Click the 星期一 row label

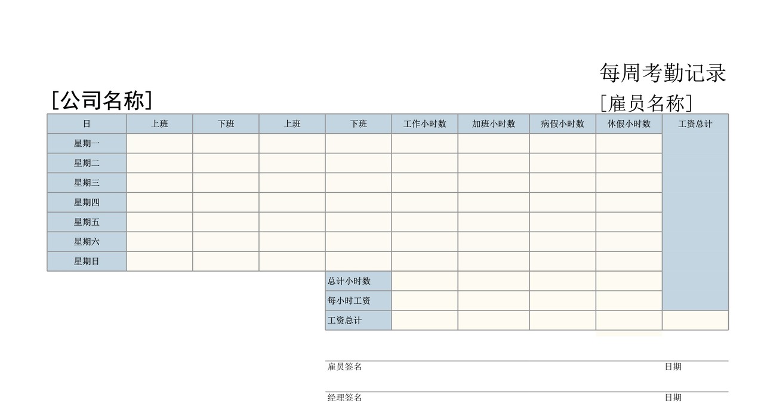pos(87,143)
